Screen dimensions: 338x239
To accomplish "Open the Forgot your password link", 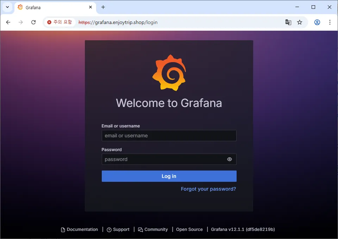I will pos(208,189).
